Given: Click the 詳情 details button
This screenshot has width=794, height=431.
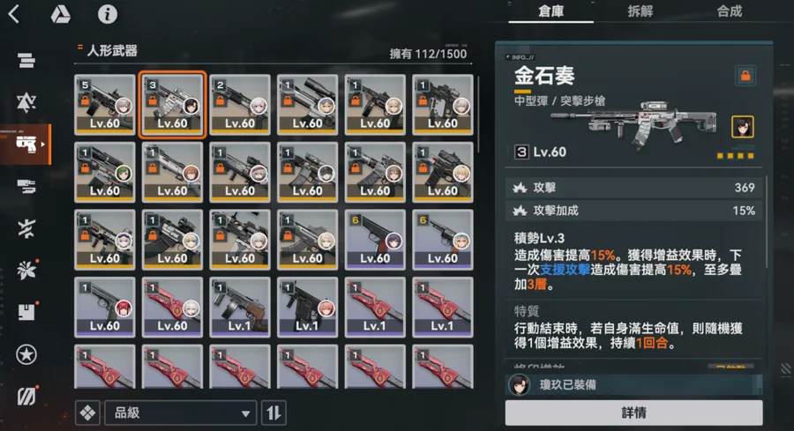Looking at the screenshot, I should tap(634, 412).
